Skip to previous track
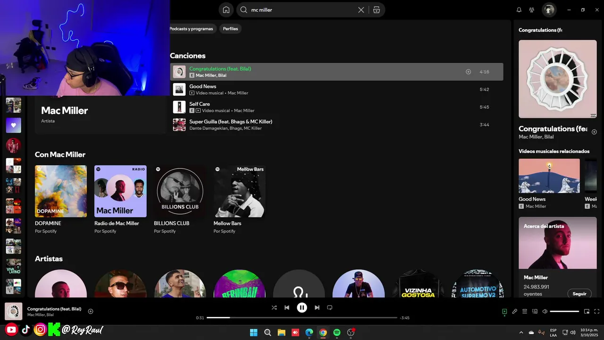The width and height of the screenshot is (604, 340). [287, 307]
